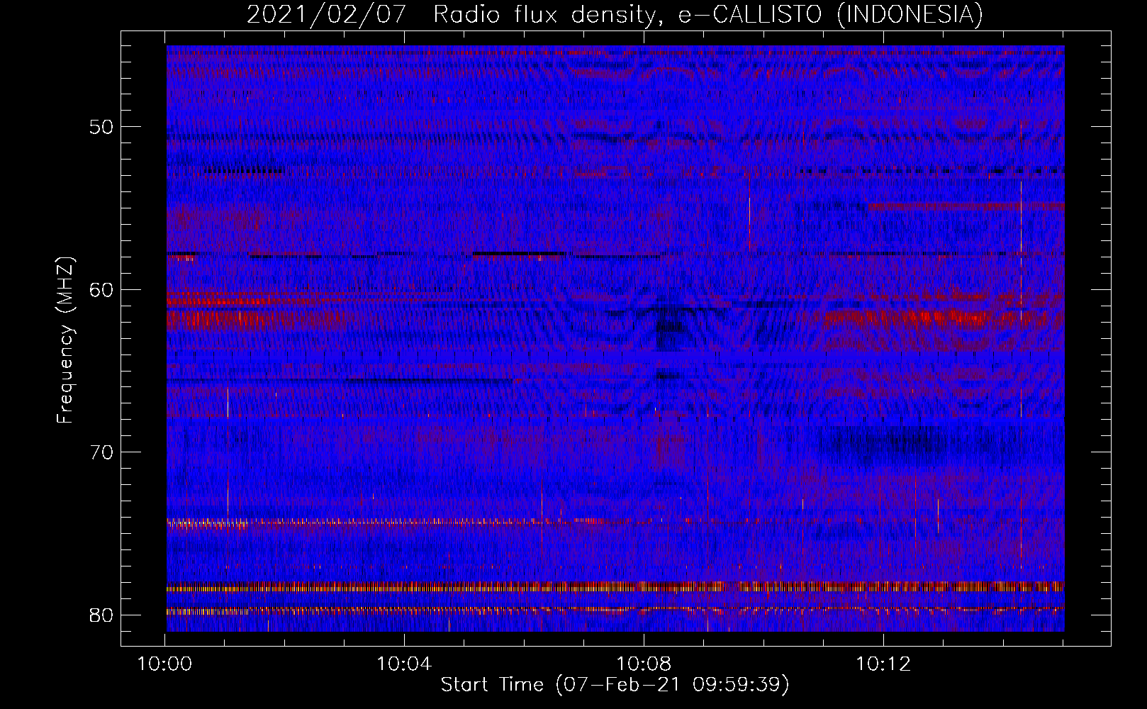Click the 'Start Time (07-Feb-21 09:59:39)' label
Image resolution: width=1147 pixels, height=709 pixels.
[x=615, y=685]
